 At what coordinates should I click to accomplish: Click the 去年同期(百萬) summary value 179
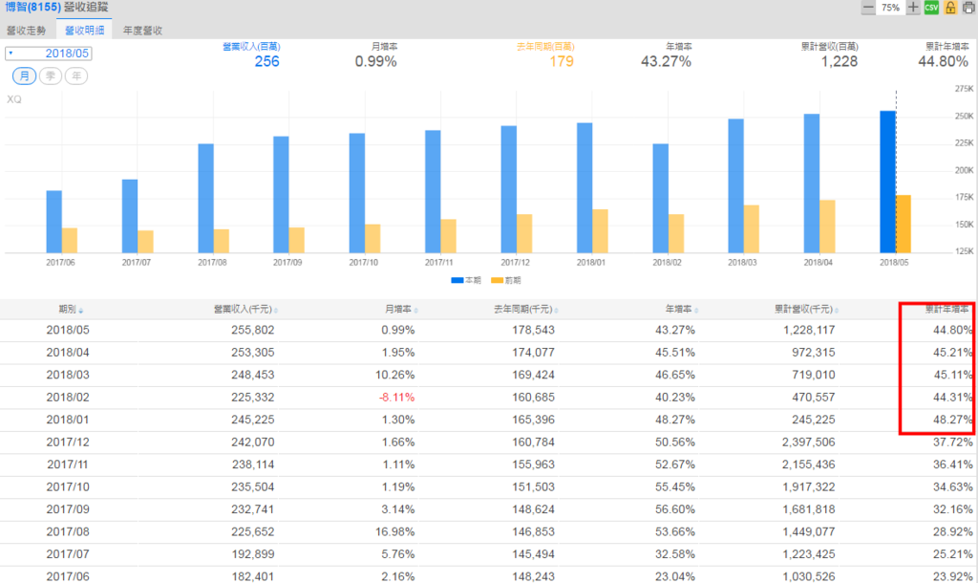[562, 61]
